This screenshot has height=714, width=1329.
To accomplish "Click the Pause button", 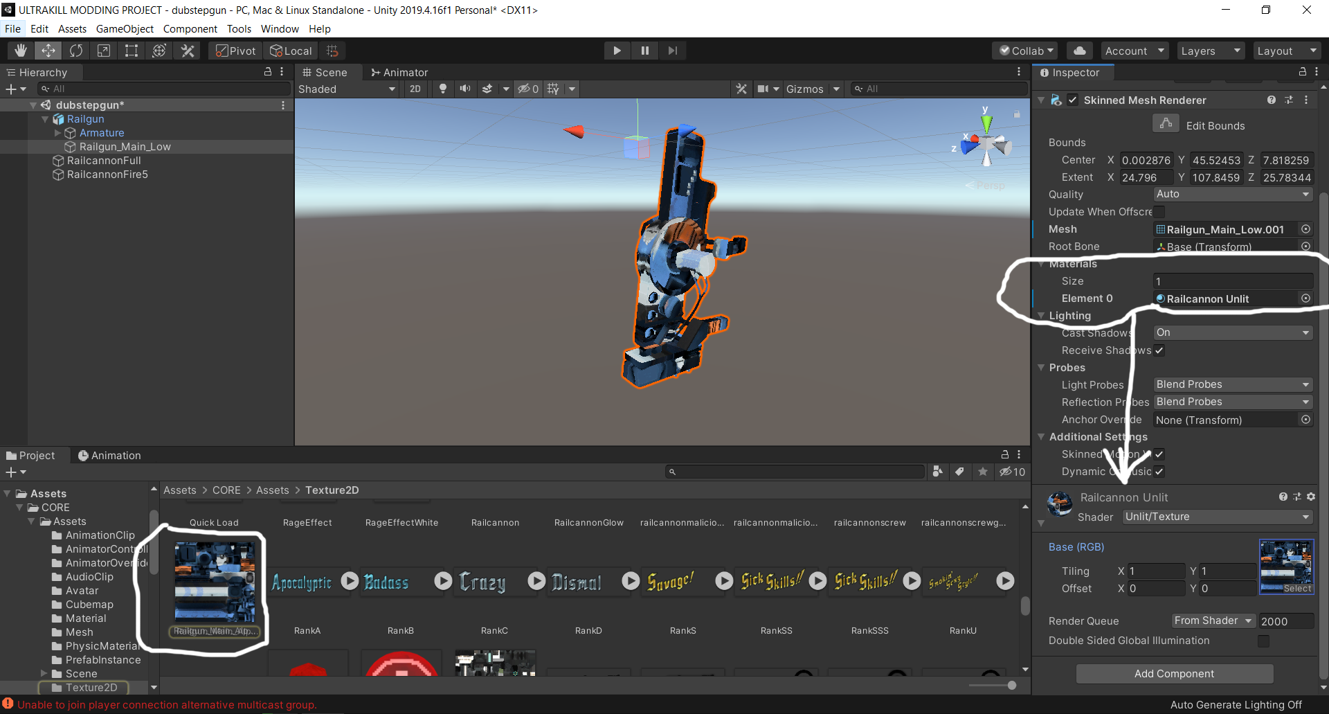I will pos(644,51).
